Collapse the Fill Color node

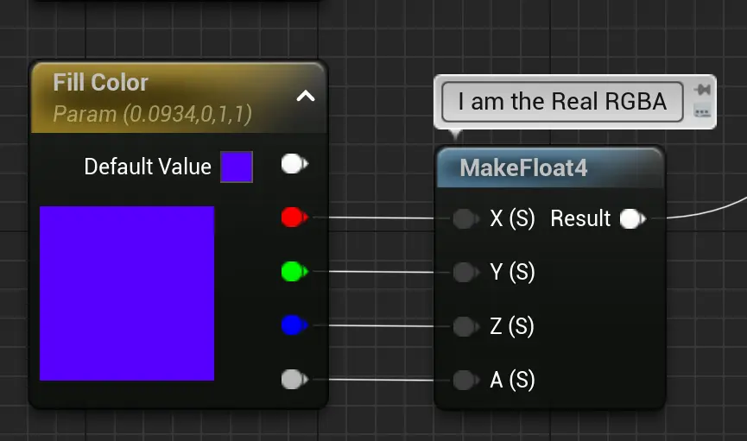coord(306,97)
